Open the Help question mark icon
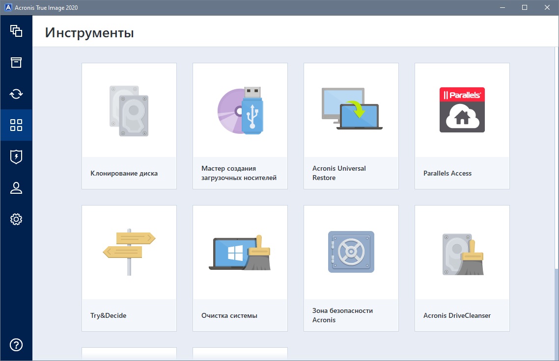The image size is (559, 361). click(x=16, y=344)
